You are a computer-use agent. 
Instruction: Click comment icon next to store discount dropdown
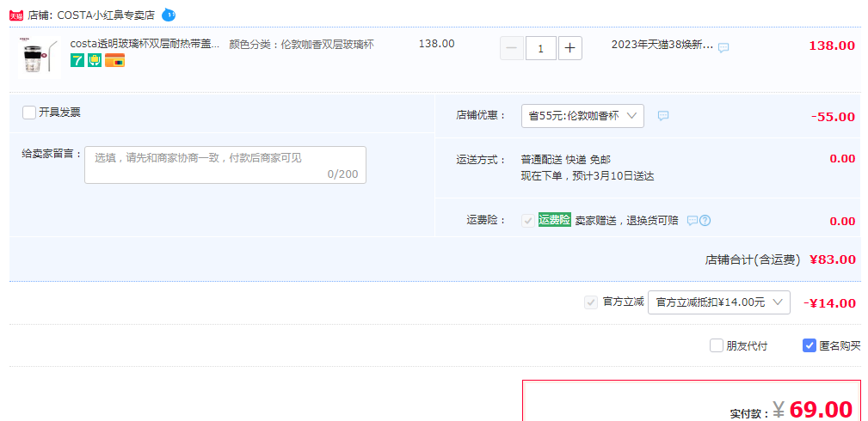pyautogui.click(x=663, y=116)
